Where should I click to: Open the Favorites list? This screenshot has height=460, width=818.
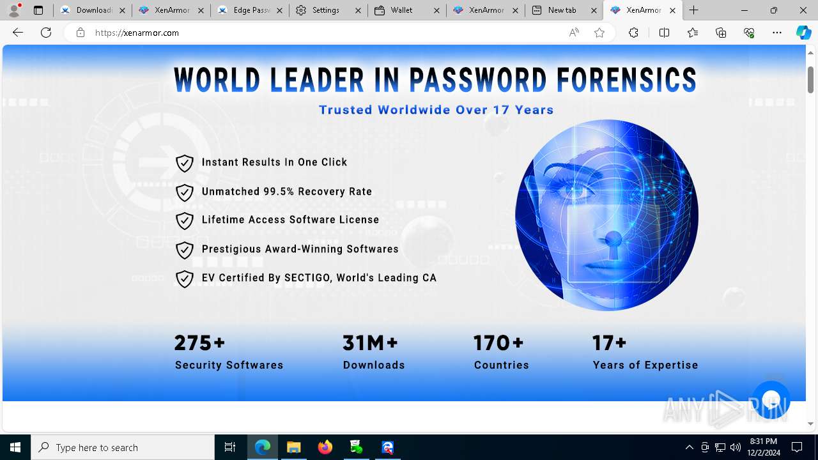(693, 33)
